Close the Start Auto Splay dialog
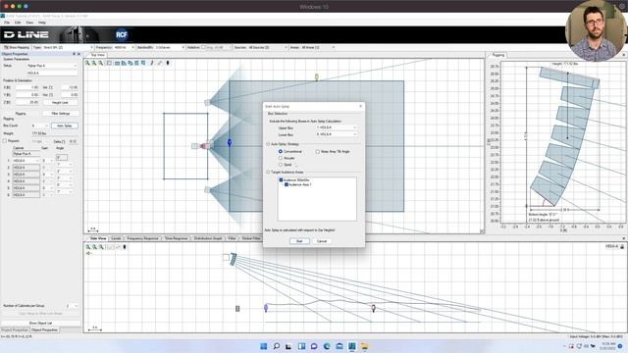The width and height of the screenshot is (628, 353). pyautogui.click(x=360, y=106)
